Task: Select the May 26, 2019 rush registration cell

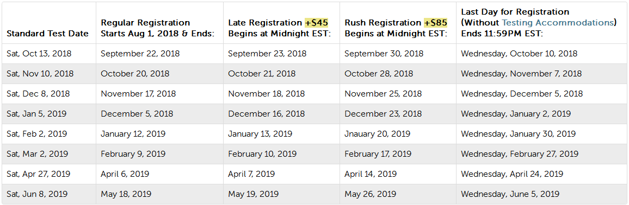Action: click(x=370, y=194)
